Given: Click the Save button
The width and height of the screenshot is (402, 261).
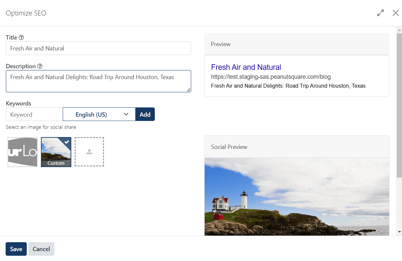Looking at the screenshot, I should pyautogui.click(x=16, y=249).
